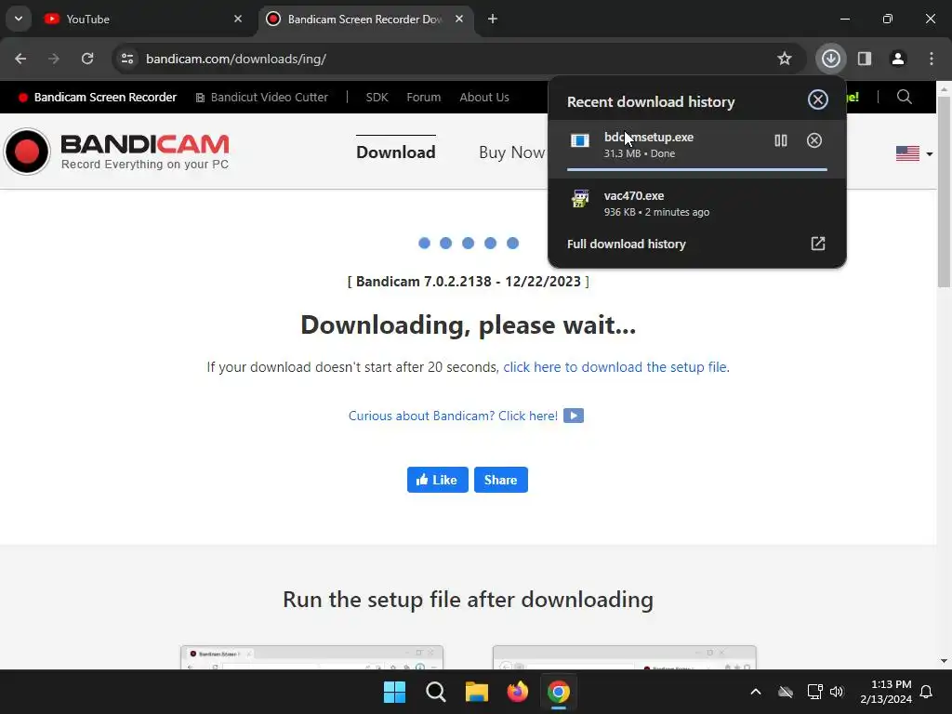Click the Bandicam red record logo
Screen dimensions: 952x714
27,152
